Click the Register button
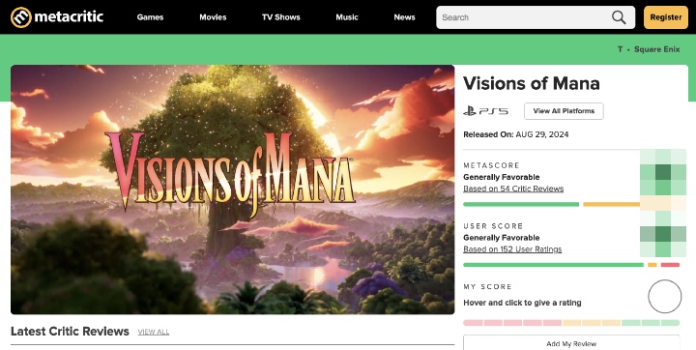This screenshot has height=350, width=696. 666,17
